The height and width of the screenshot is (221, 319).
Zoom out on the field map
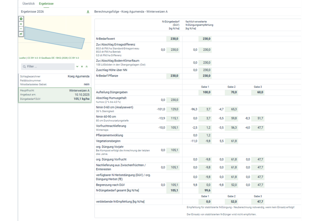21,29
